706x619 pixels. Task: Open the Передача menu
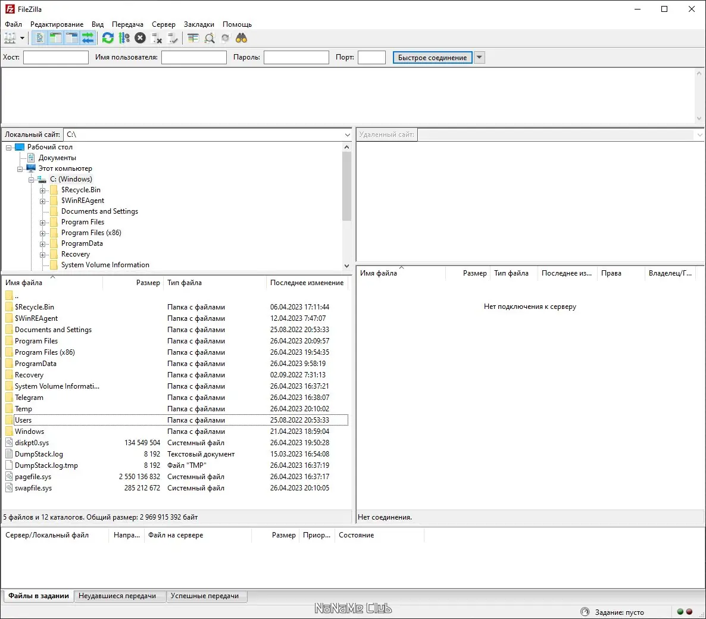click(127, 24)
